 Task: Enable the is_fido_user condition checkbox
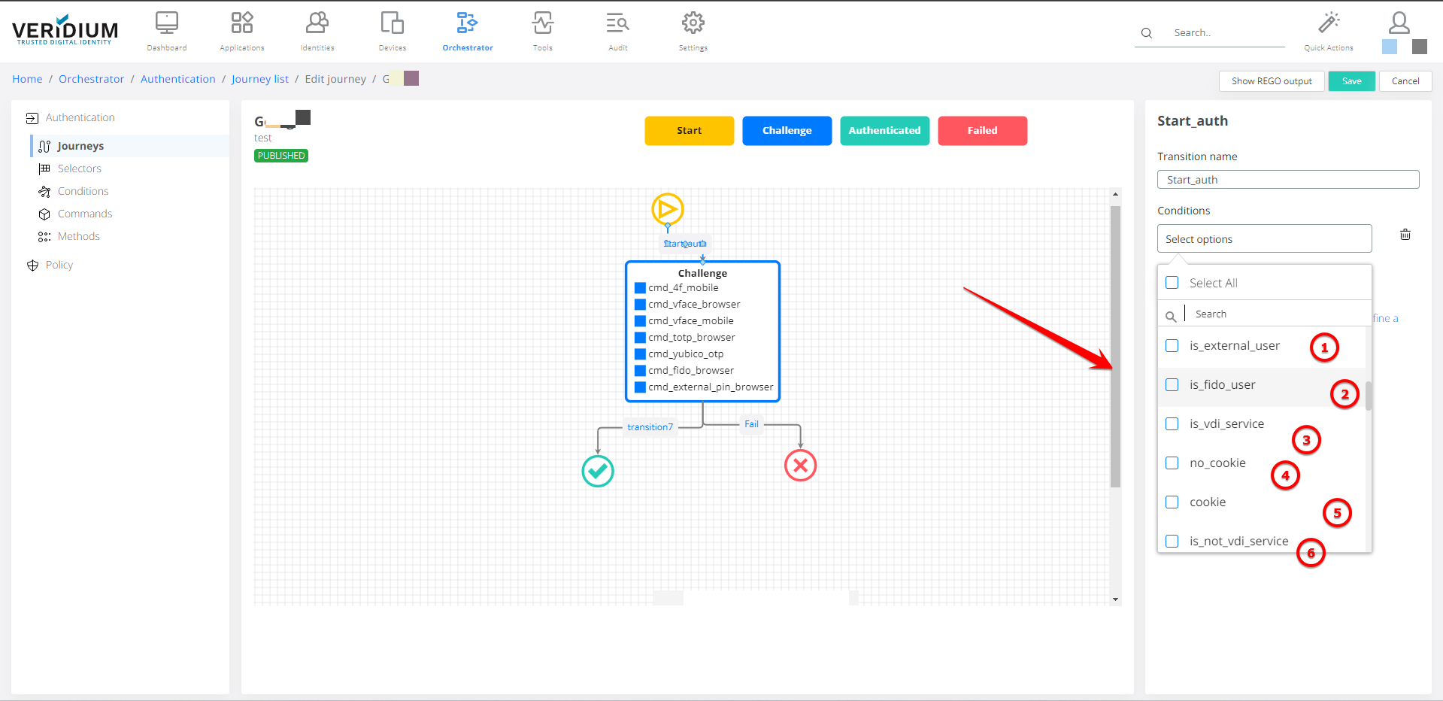(x=1172, y=385)
